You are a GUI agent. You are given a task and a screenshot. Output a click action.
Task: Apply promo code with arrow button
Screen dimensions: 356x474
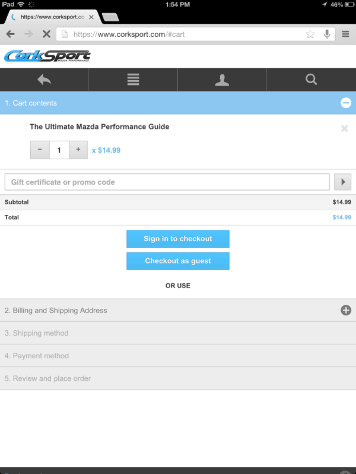click(343, 182)
